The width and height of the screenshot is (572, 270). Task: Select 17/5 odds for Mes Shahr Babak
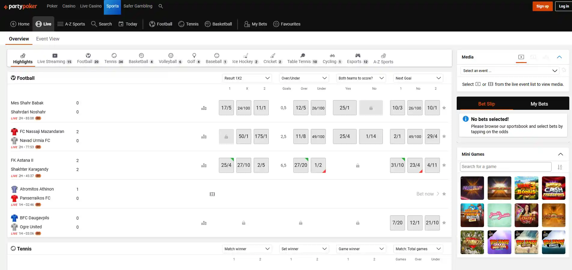[226, 108]
